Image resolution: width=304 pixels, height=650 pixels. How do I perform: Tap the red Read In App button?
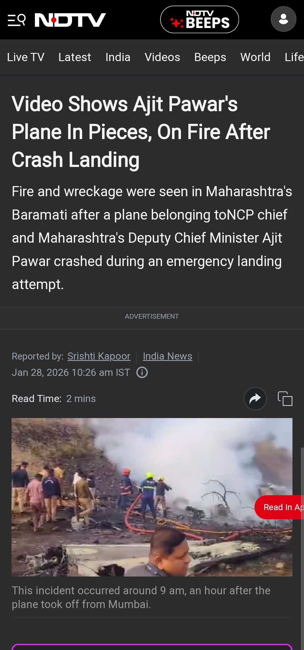279,507
